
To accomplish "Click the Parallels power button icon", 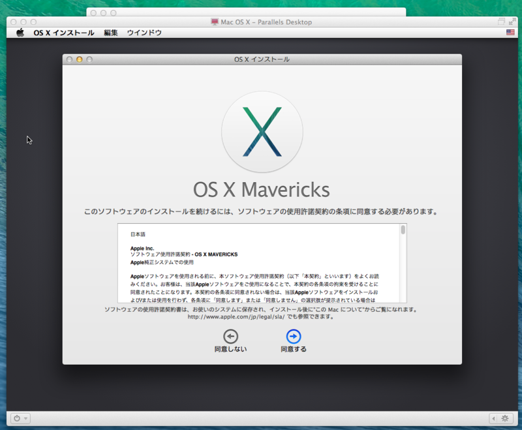I will [17, 418].
